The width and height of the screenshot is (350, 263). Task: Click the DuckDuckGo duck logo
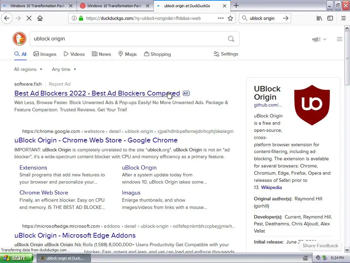[x=19, y=39]
